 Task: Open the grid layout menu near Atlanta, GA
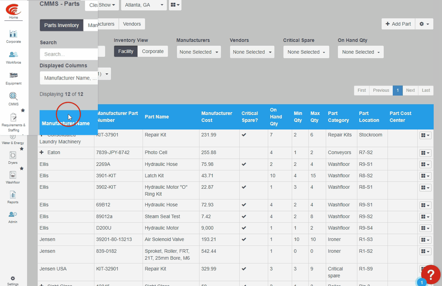[x=175, y=5]
